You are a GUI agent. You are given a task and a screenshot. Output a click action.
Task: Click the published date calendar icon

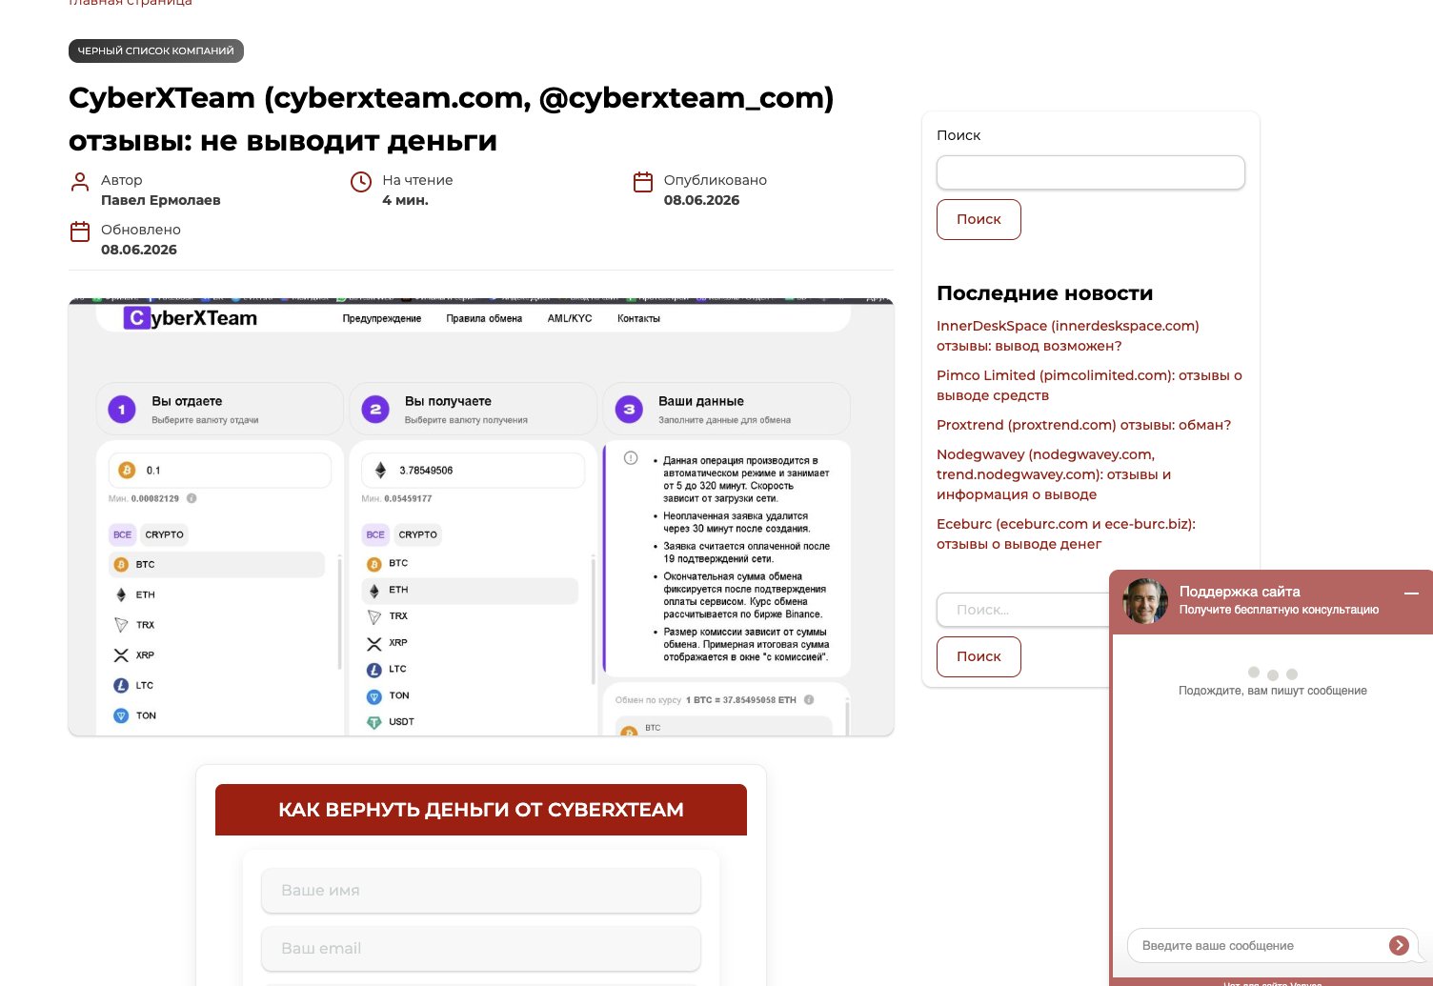[x=643, y=181]
